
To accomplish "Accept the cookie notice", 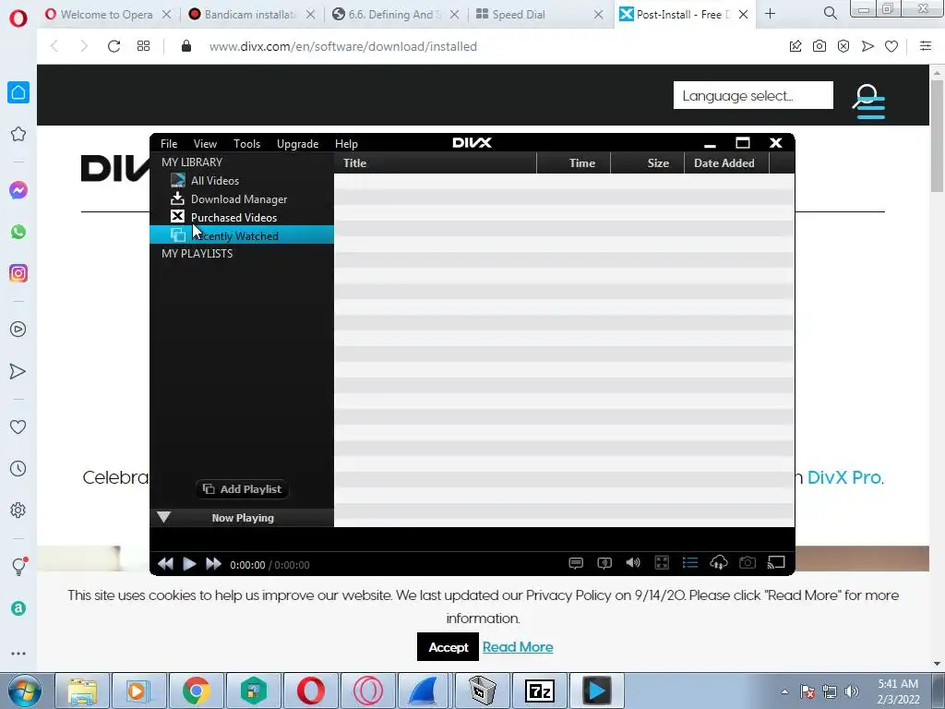I will coord(448,647).
